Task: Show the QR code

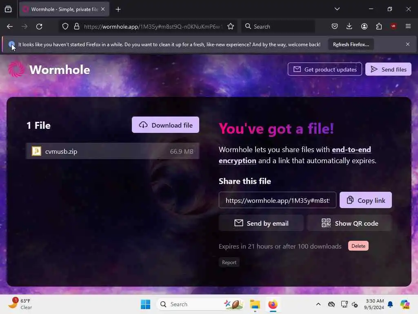Action: 349,223
